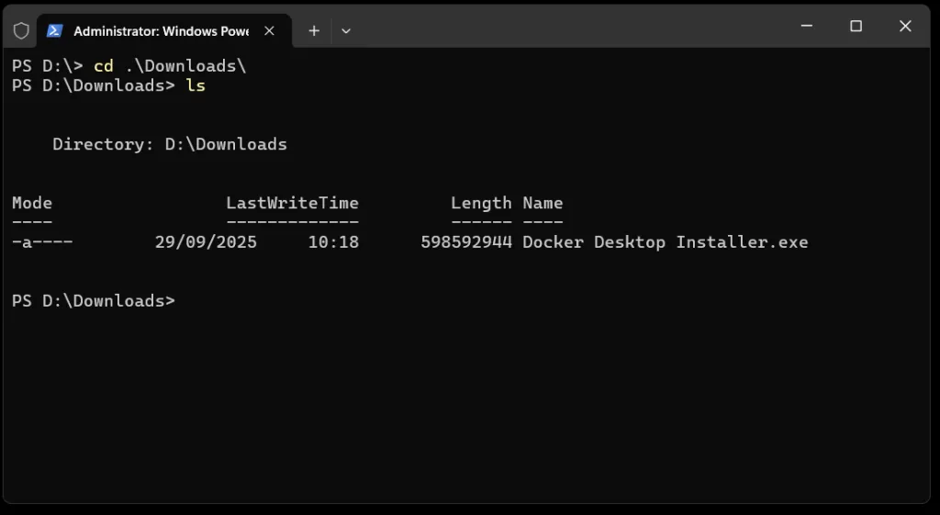This screenshot has height=515, width=940.
Task: Click the 'ls' command text
Action: [196, 85]
